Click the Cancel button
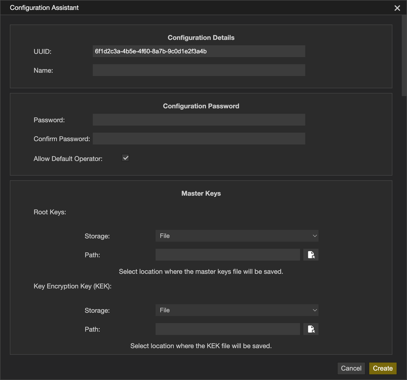Image resolution: width=407 pixels, height=380 pixels. coord(351,368)
